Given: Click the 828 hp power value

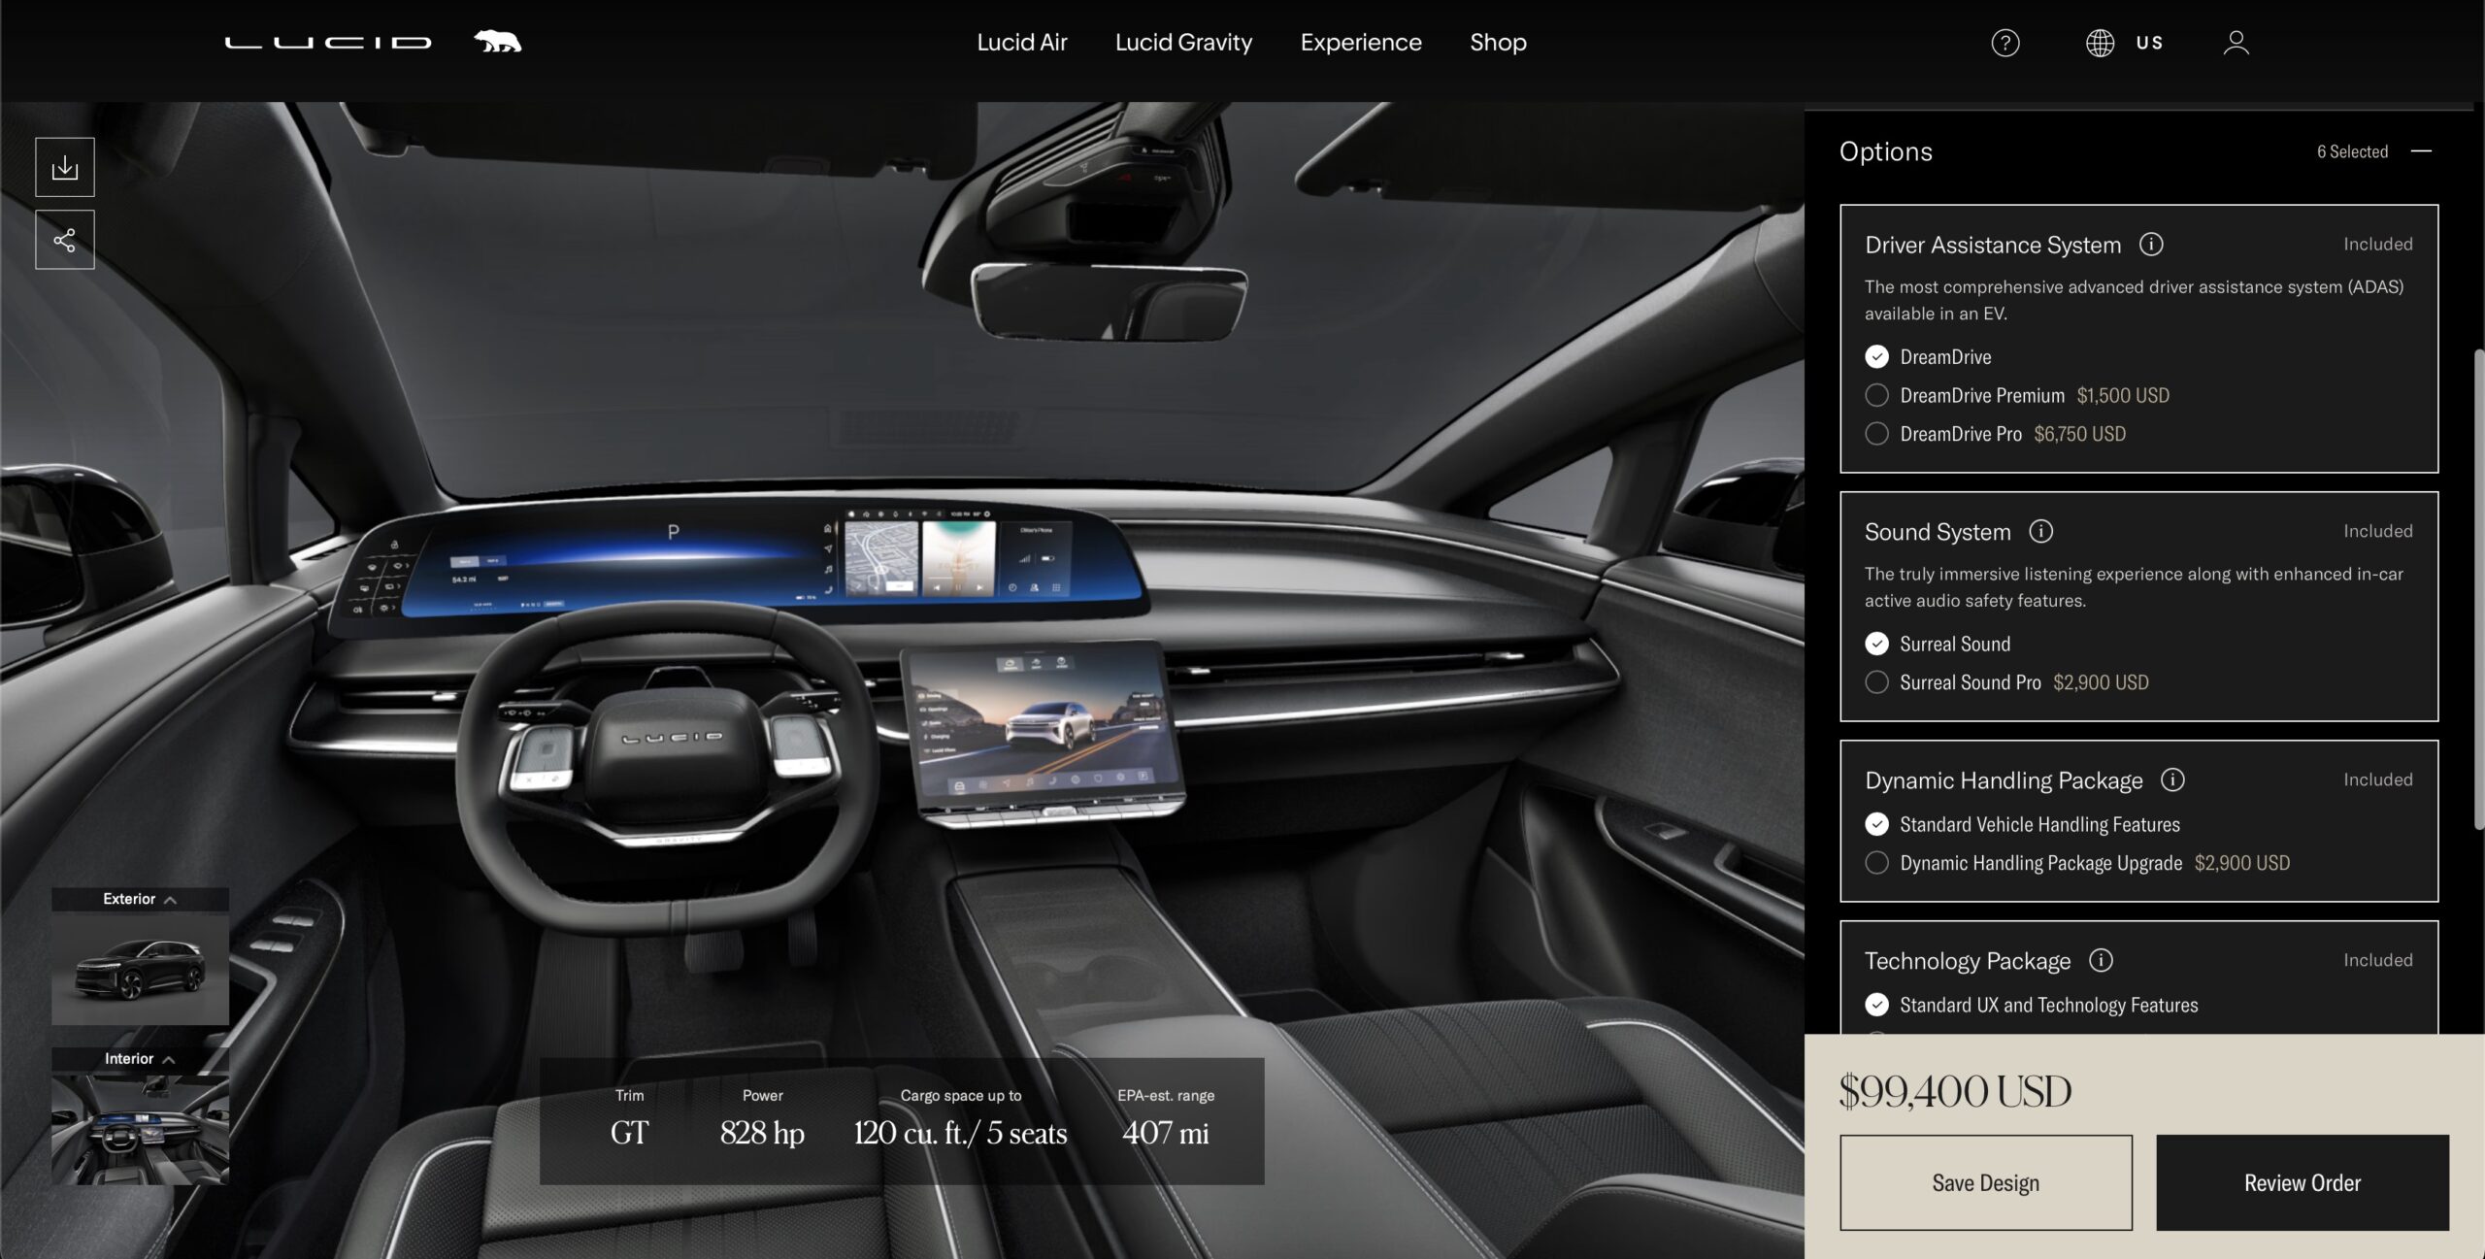Looking at the screenshot, I should 762,1133.
